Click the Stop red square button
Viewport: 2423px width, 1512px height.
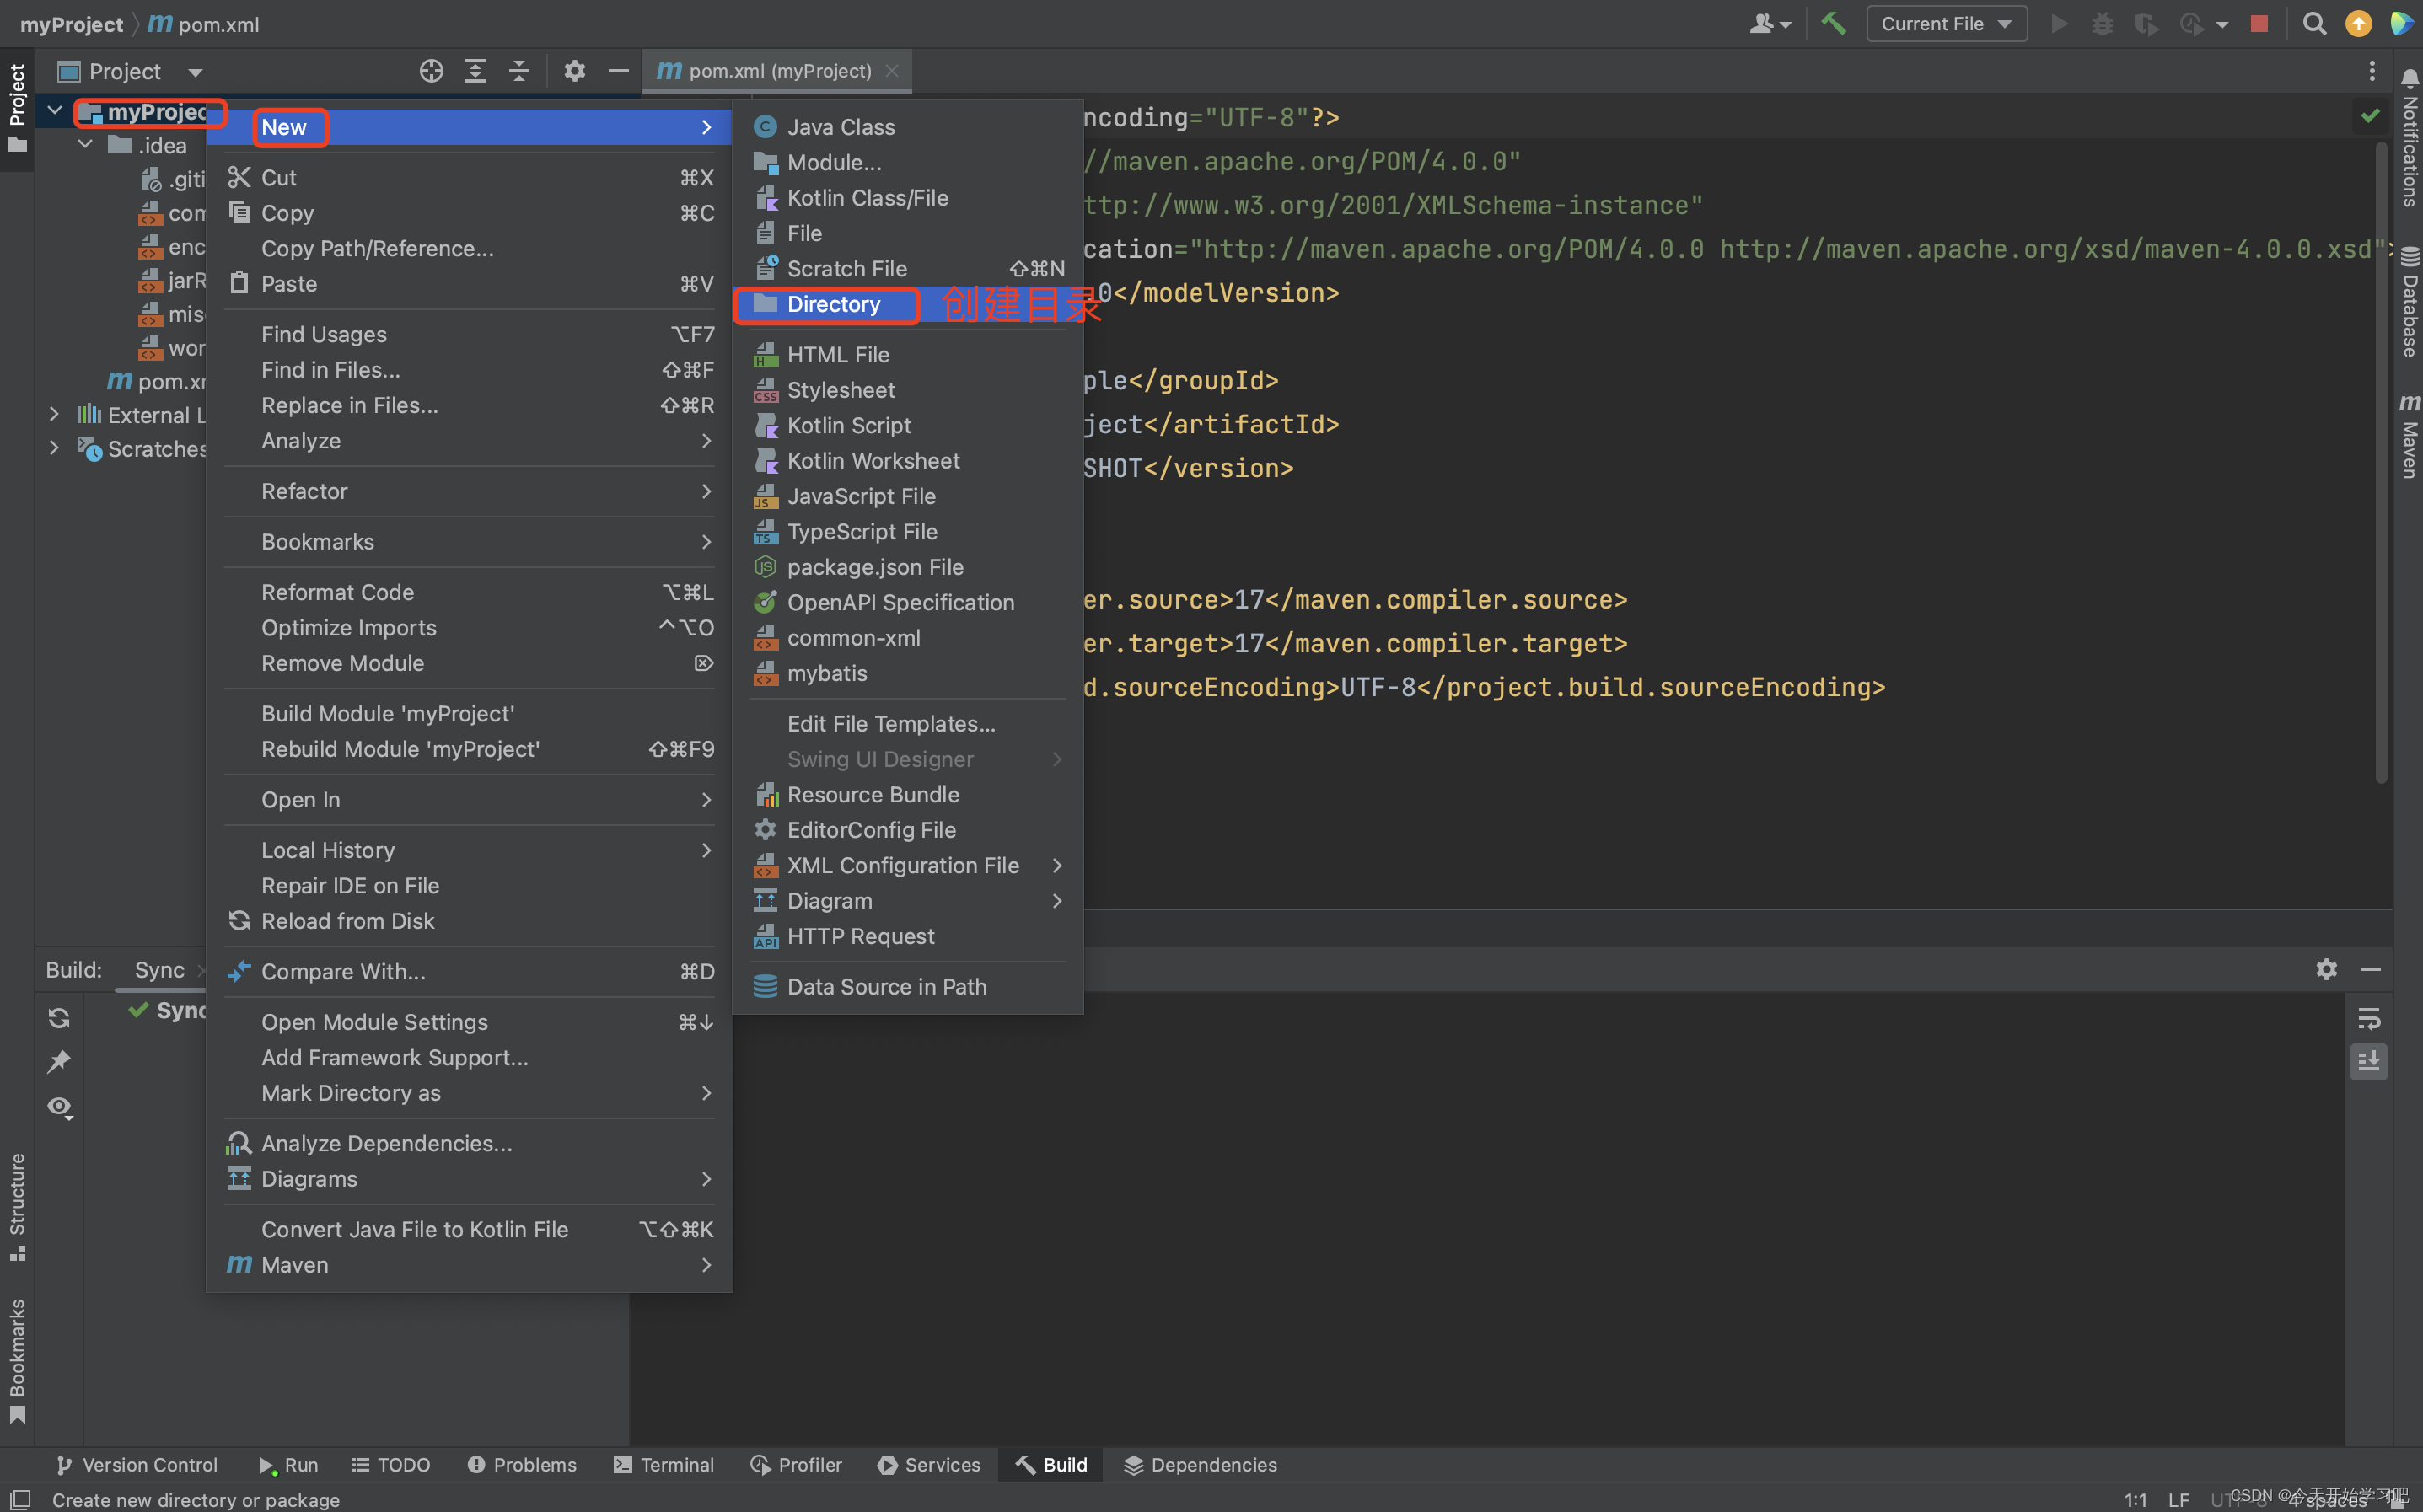2259,23
